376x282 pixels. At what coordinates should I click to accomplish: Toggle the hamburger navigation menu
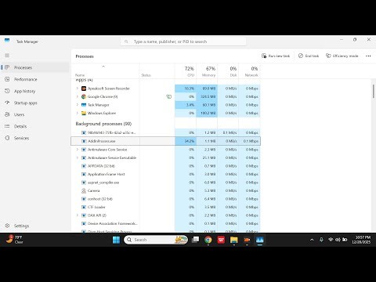pos(7,56)
